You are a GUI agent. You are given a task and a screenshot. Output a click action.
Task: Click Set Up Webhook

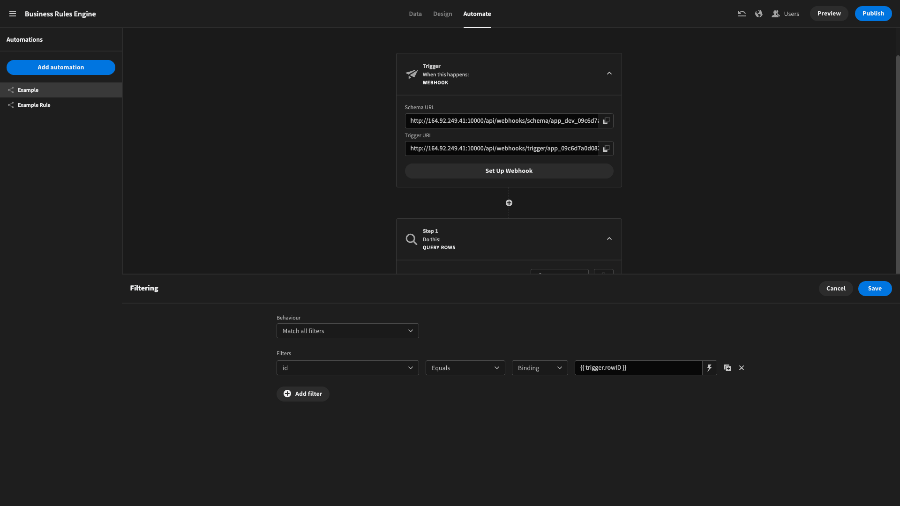[509, 171]
